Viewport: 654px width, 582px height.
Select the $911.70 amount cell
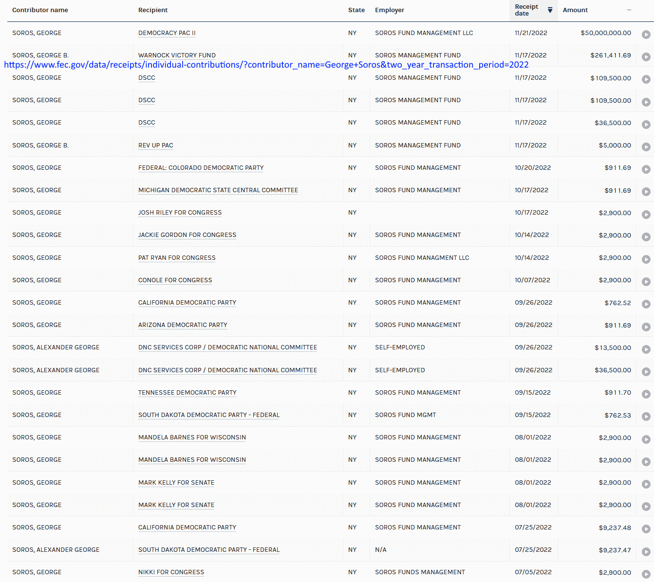(618, 393)
